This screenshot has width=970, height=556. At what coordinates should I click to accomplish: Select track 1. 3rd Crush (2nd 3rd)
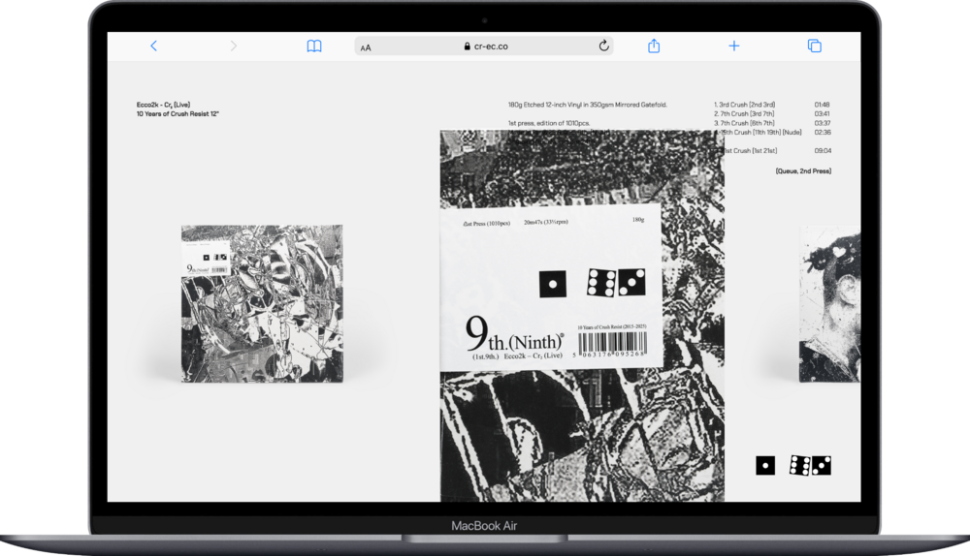(745, 105)
